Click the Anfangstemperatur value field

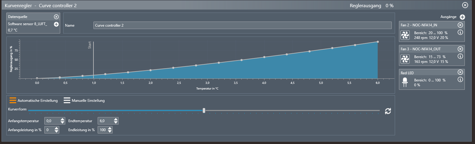52,121
